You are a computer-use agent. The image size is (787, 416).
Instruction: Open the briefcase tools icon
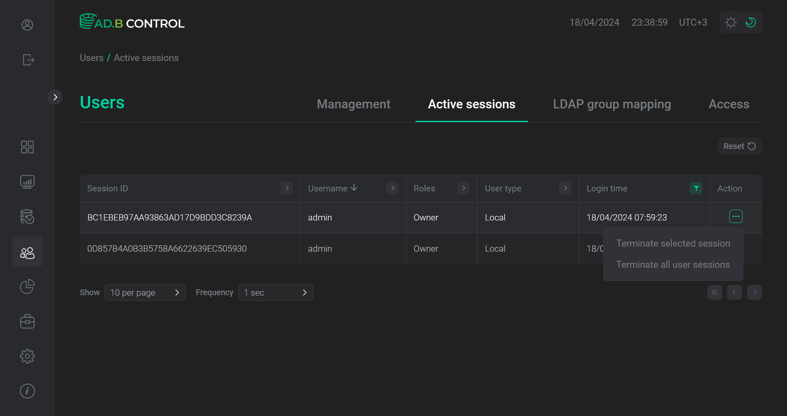pyautogui.click(x=27, y=321)
